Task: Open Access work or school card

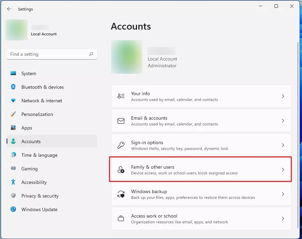Action: point(201,219)
